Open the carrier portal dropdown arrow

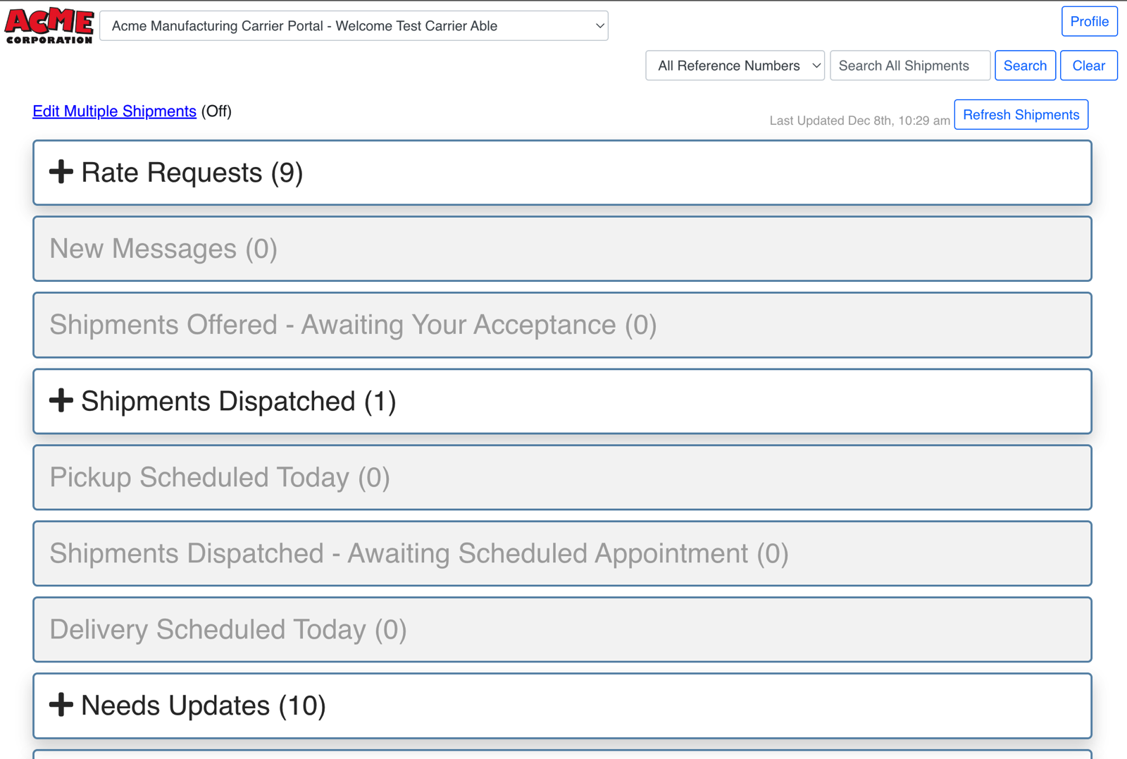tap(599, 25)
